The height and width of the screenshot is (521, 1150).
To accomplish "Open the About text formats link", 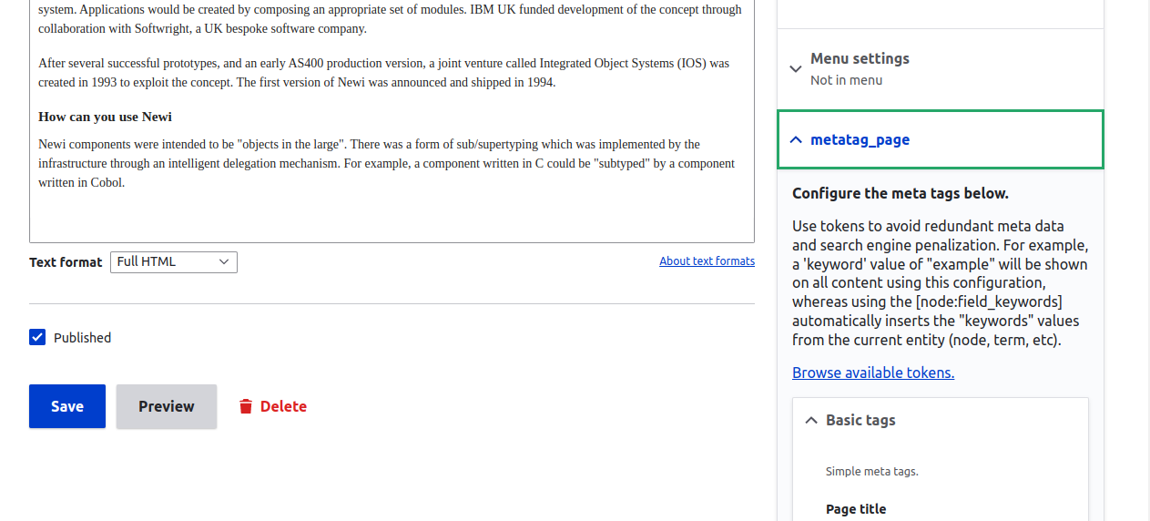I will click(x=707, y=261).
